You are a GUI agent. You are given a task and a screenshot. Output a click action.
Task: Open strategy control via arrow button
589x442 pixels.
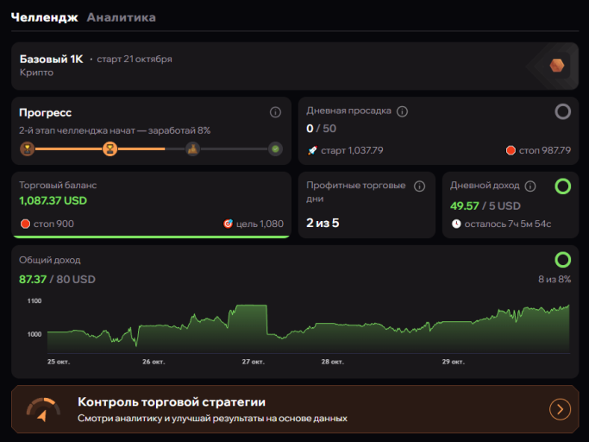[x=560, y=409]
